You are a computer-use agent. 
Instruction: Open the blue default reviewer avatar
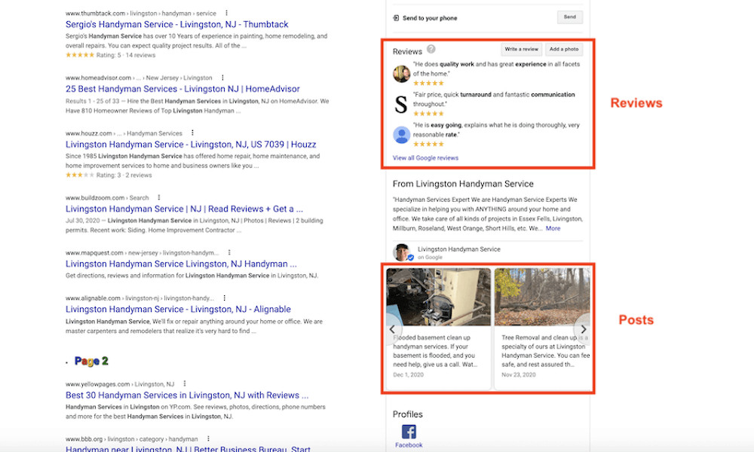(x=402, y=135)
